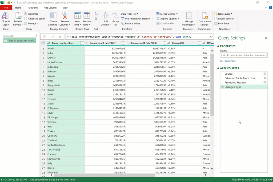Click the query Name input field
The image size is (273, 182).
(244, 55)
